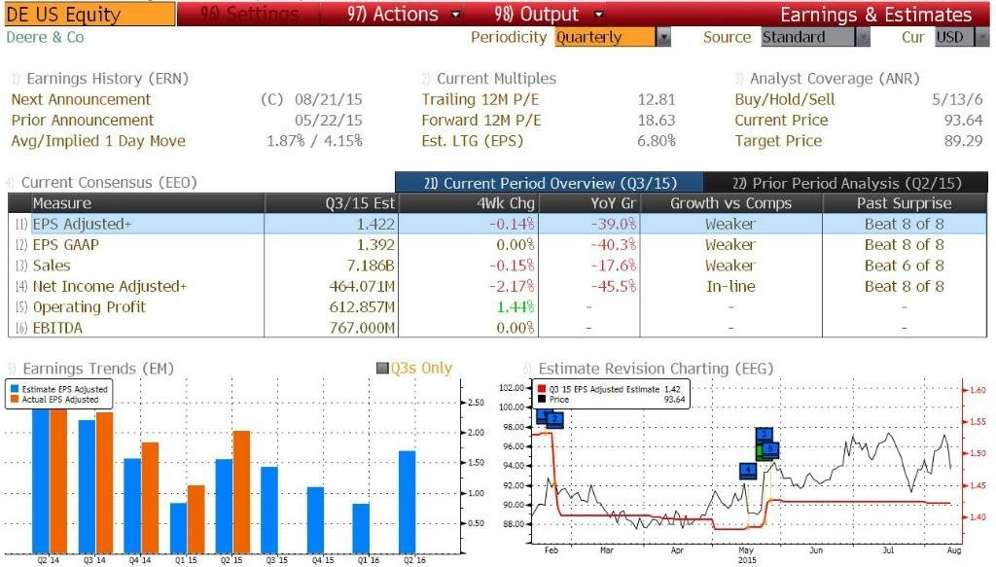996x567 pixels.
Task: Click Net Income Growth vs Comps In-line
Action: tap(730, 287)
